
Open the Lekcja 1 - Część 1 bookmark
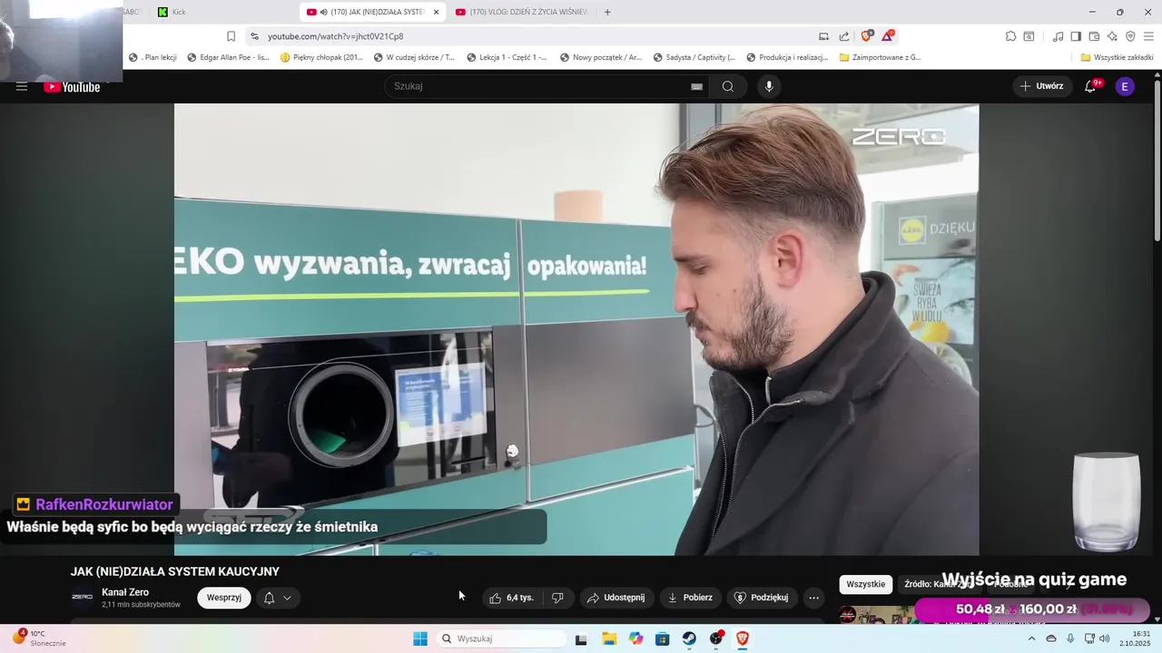pos(507,57)
